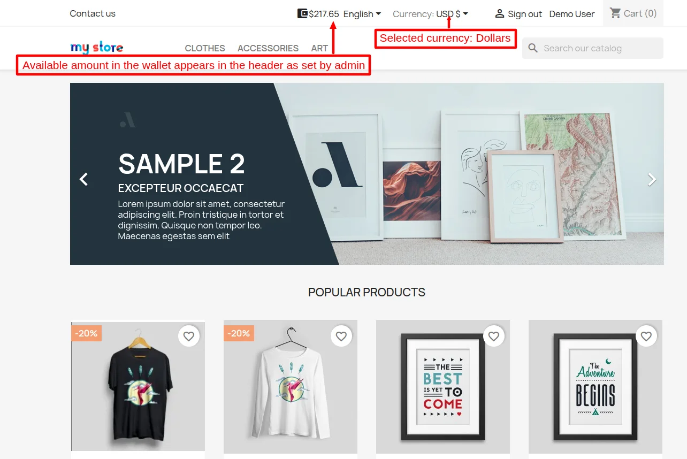Viewport: 687px width, 459px height.
Task: Click Sign out
Action: (x=525, y=14)
